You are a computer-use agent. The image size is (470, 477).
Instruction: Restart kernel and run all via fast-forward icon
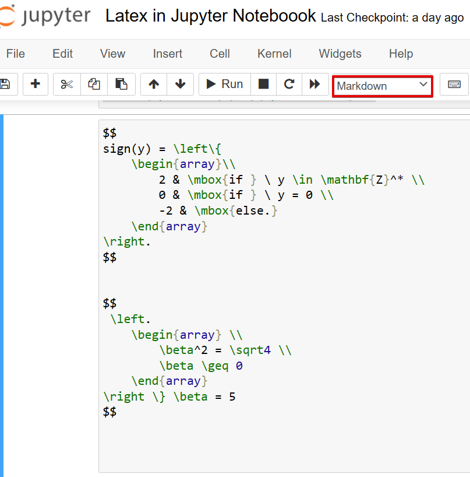[x=315, y=84]
